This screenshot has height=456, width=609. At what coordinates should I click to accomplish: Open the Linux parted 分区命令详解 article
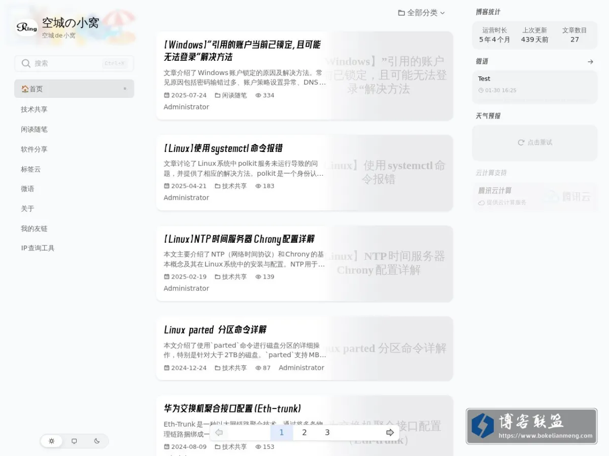point(215,330)
